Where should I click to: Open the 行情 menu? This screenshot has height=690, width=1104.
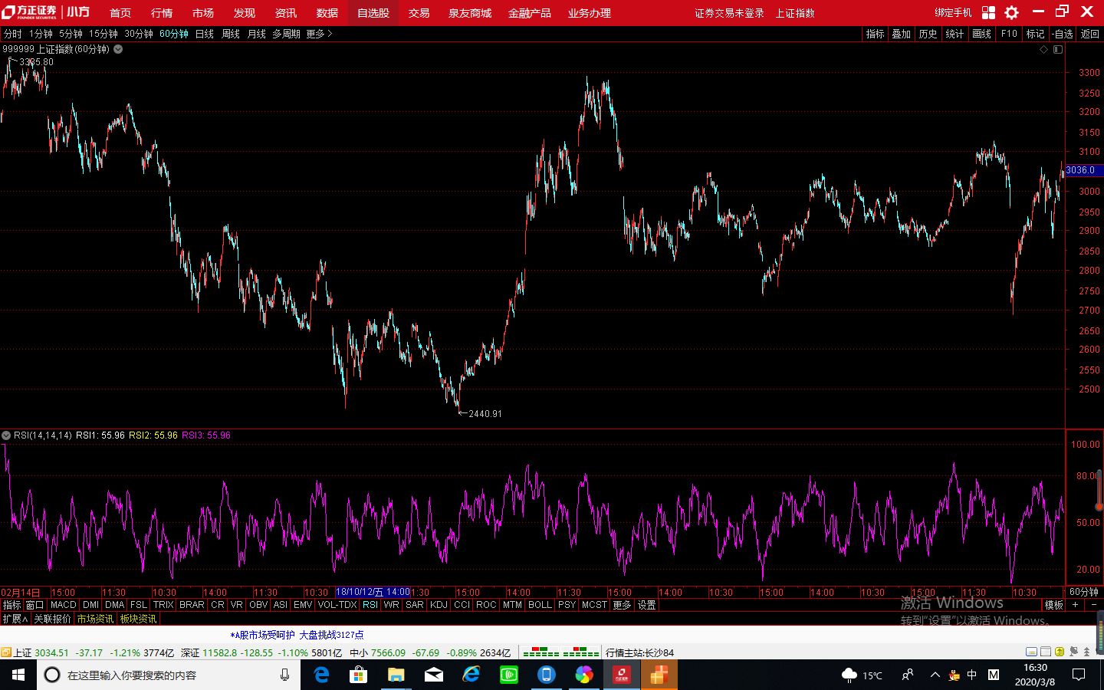tap(162, 13)
